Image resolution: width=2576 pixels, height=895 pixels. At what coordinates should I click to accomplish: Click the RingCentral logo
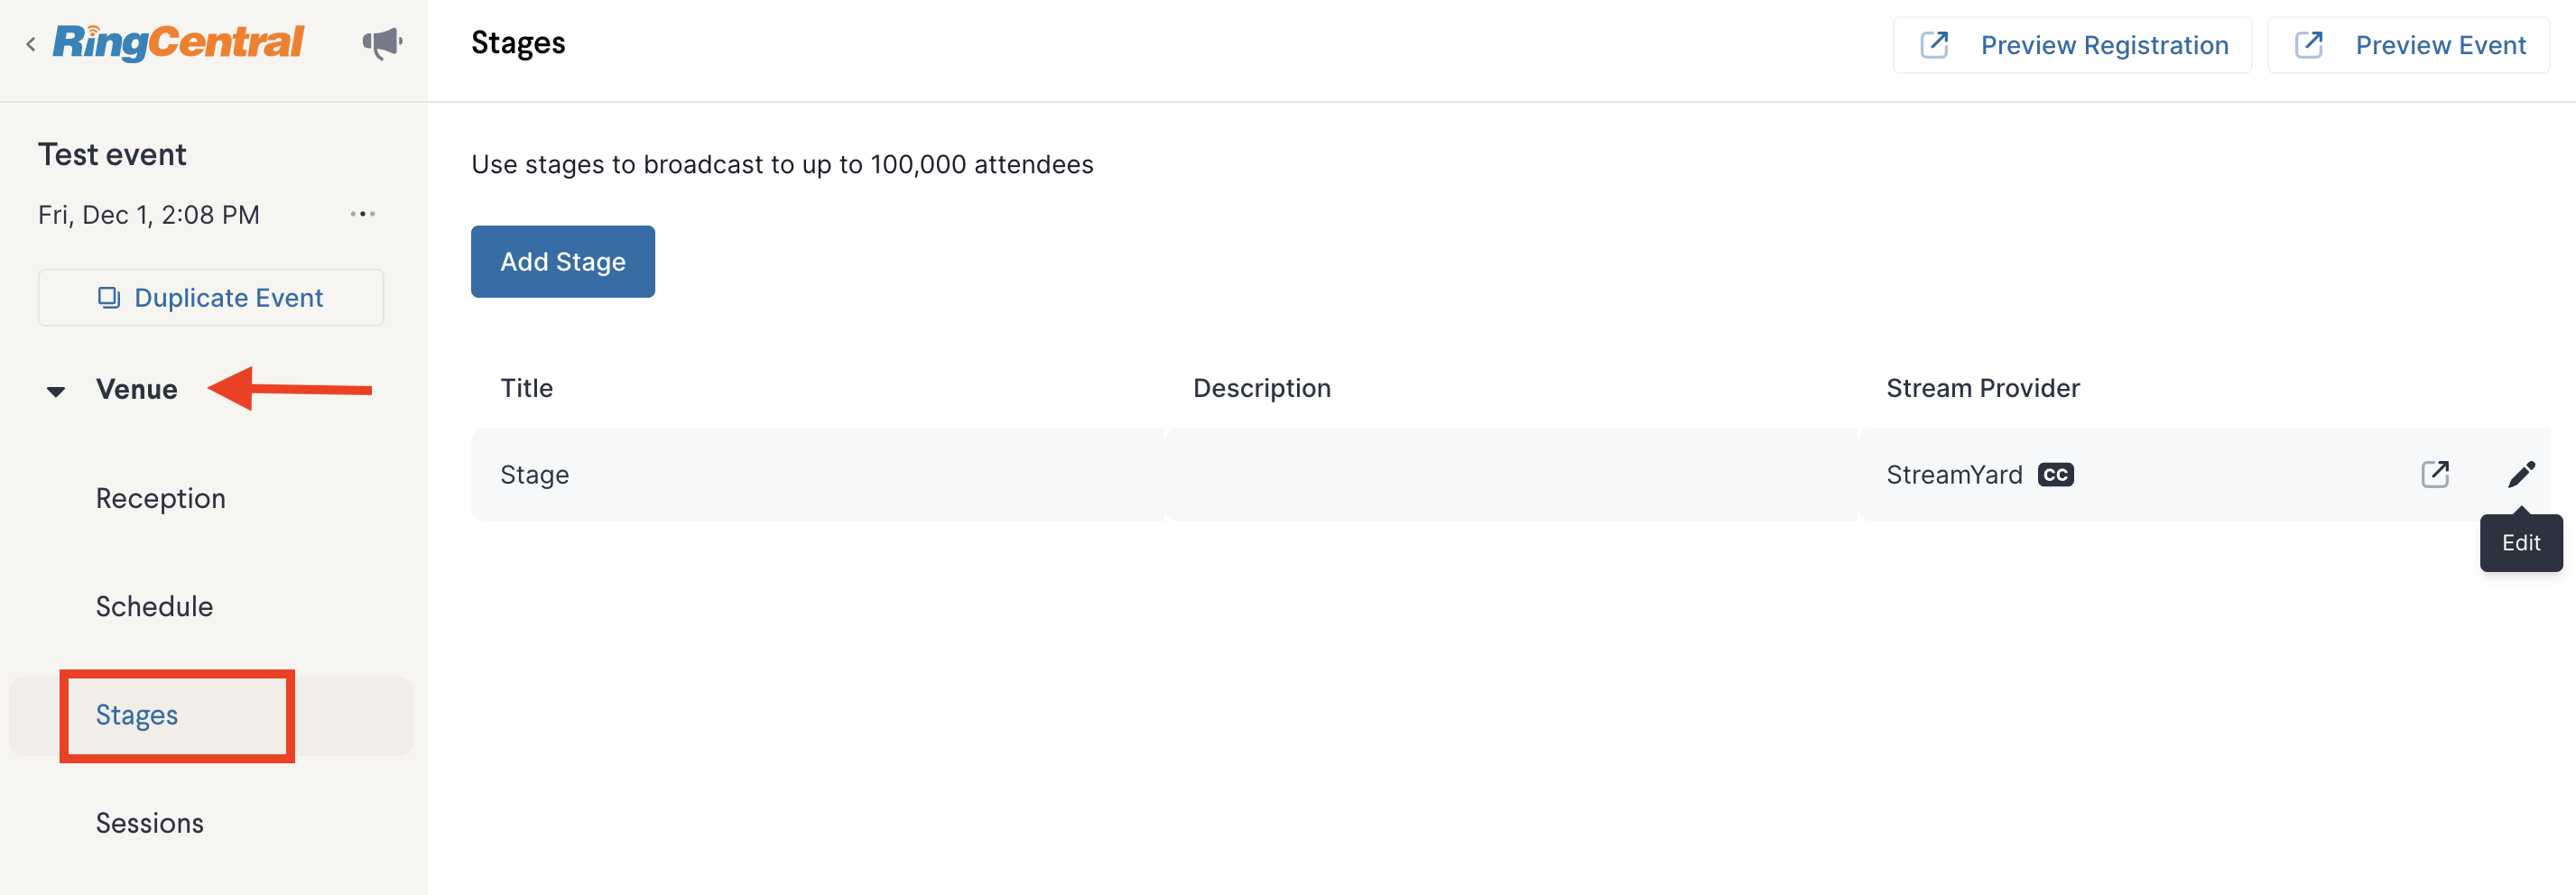[178, 42]
